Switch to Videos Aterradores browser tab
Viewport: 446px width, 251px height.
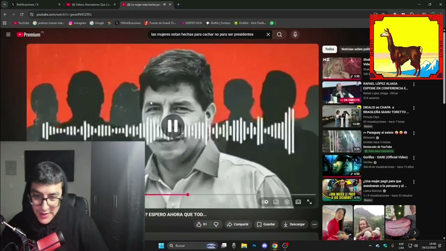91,5
